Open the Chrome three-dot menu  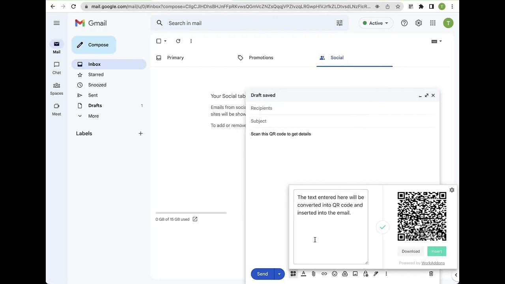(x=452, y=6)
